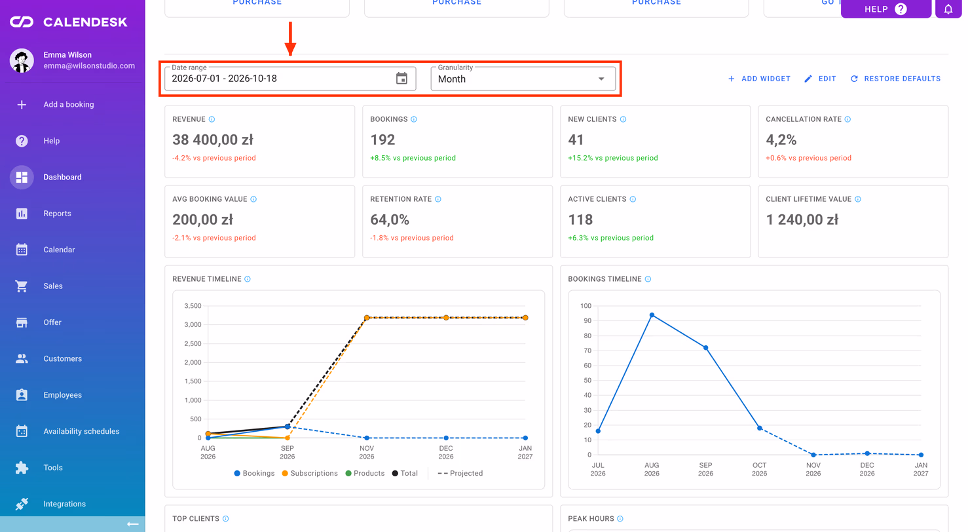Toggle Products series in revenue legend

coord(364,473)
